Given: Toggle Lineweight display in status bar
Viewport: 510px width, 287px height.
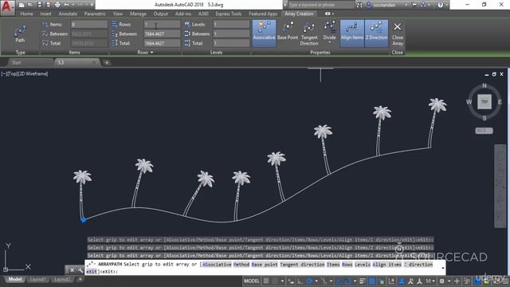Looking at the screenshot, I should coord(363,281).
